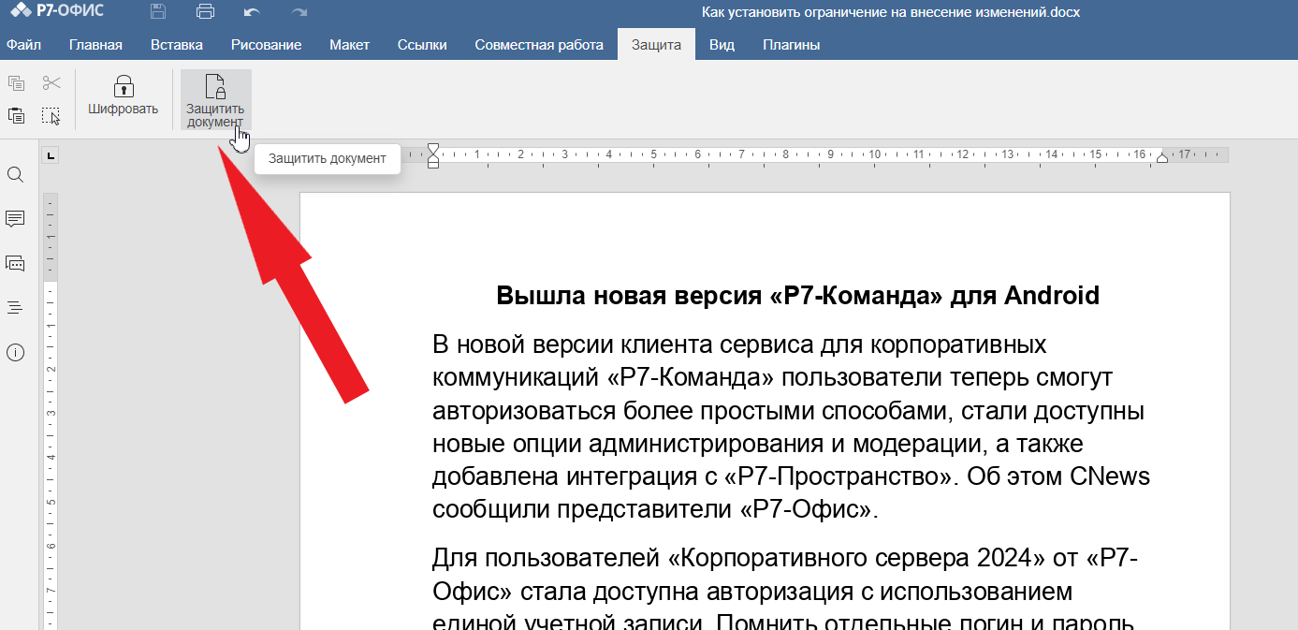Screen dimensions: 1298x630
Task: Click the horizontal ruler at the 10 mark
Action: (x=874, y=154)
